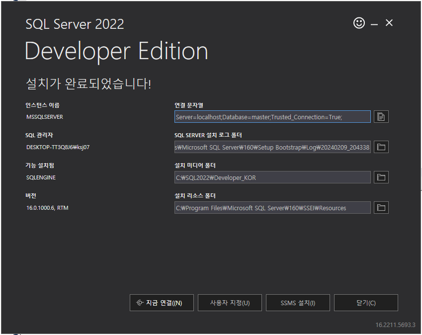Open the installation media folder icon
The width and height of the screenshot is (422, 335).
pyautogui.click(x=381, y=177)
